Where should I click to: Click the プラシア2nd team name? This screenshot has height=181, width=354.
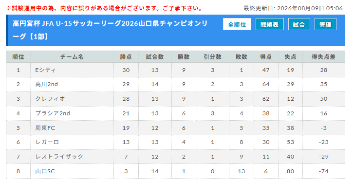[x=53, y=113]
